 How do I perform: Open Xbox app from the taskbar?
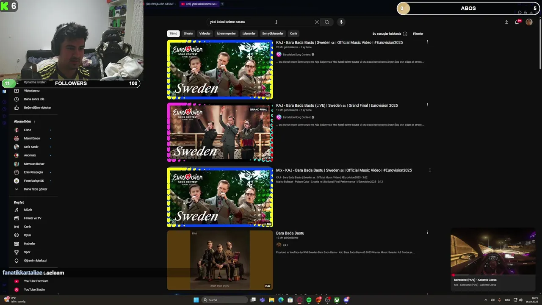click(337, 300)
